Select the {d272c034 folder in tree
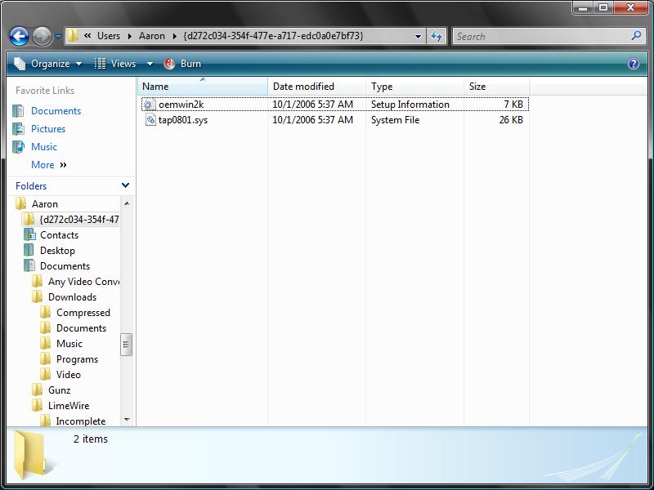Image resolution: width=654 pixels, height=490 pixels. (79, 219)
